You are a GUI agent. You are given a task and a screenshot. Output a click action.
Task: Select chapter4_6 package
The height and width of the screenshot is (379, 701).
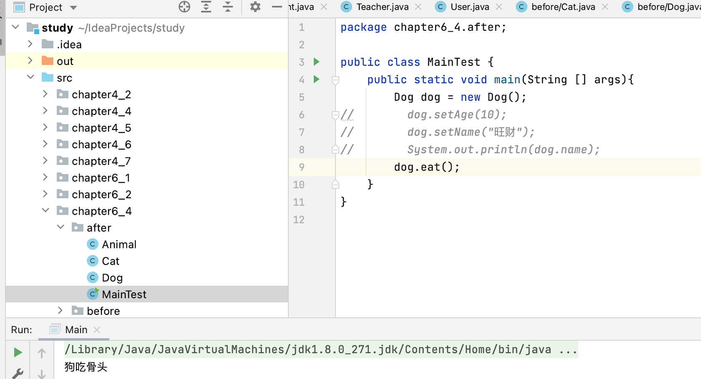coord(101,145)
